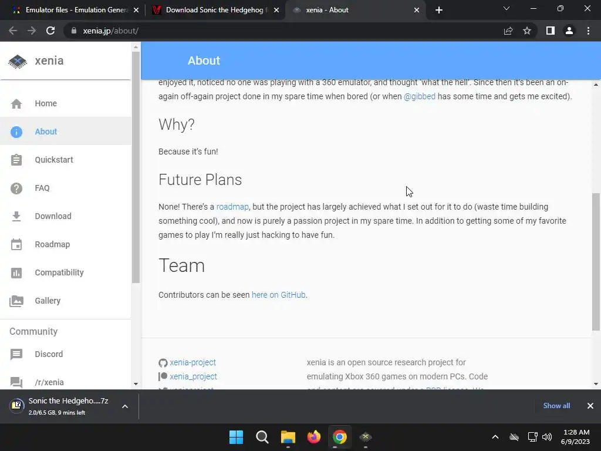Screen dimensions: 601x451
Task: Click the OneDrive cloud tray icon
Action: pyautogui.click(x=514, y=437)
